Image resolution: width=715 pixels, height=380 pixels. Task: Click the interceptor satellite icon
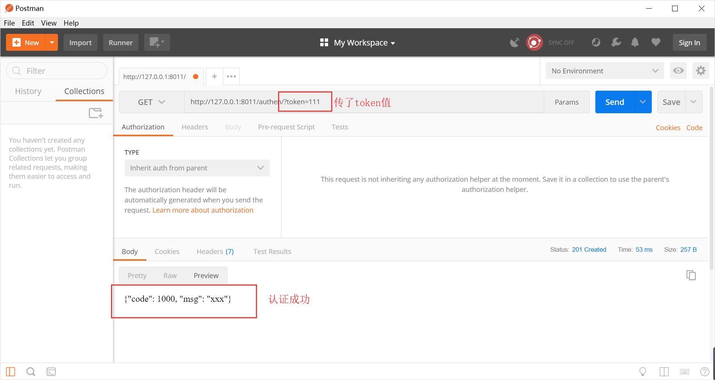point(514,43)
